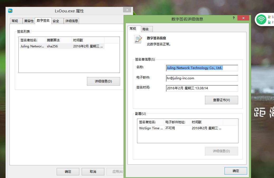Open the green WiFi widget icon
Image resolution: width=274 pixels, height=178 pixels.
point(261,19)
